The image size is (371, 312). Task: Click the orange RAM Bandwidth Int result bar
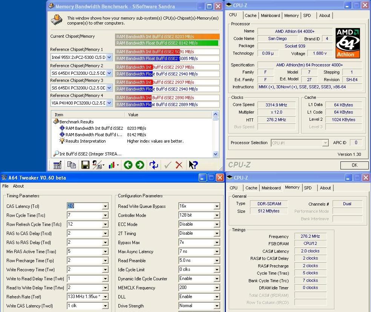click(x=167, y=37)
